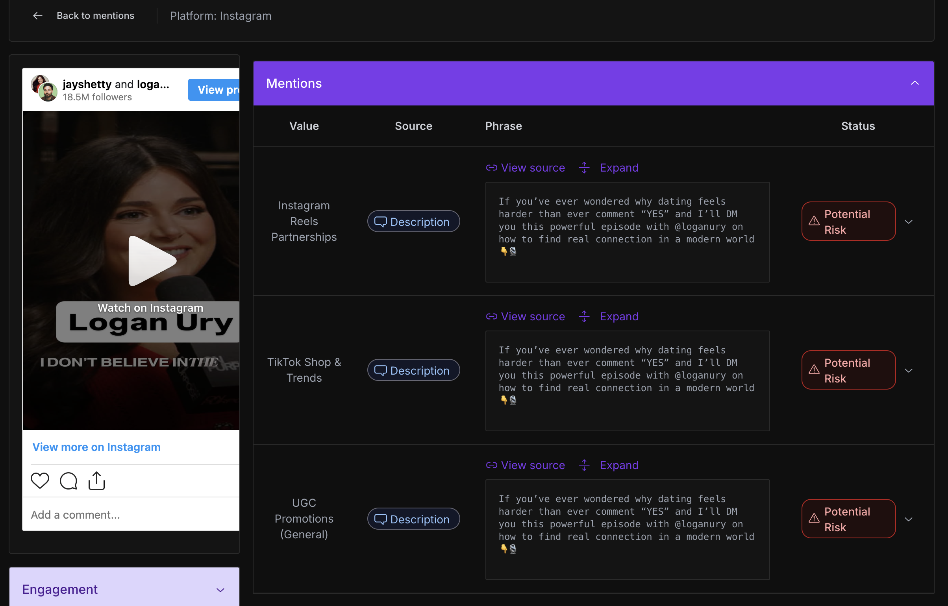Click the back arrow icon

(x=37, y=16)
